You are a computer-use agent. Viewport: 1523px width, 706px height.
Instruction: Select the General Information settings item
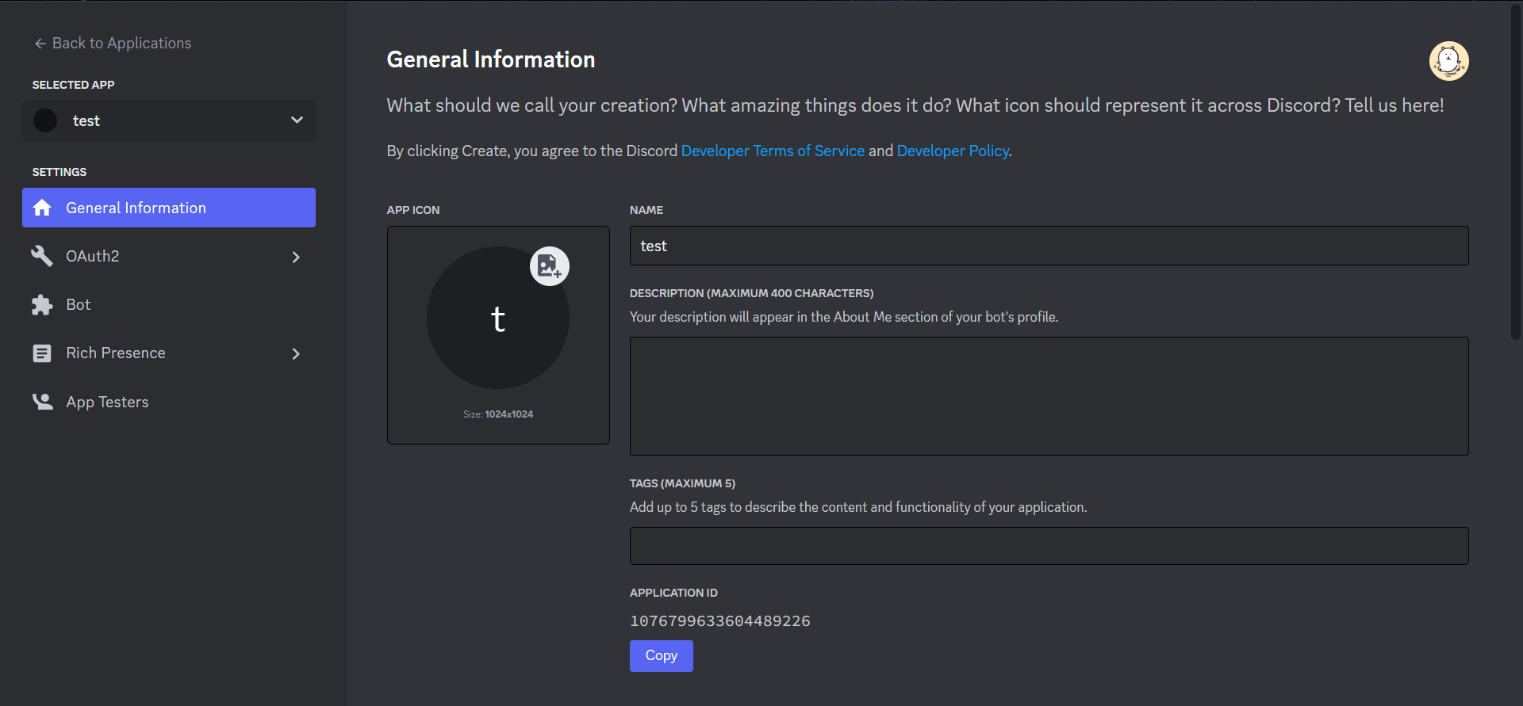(169, 208)
